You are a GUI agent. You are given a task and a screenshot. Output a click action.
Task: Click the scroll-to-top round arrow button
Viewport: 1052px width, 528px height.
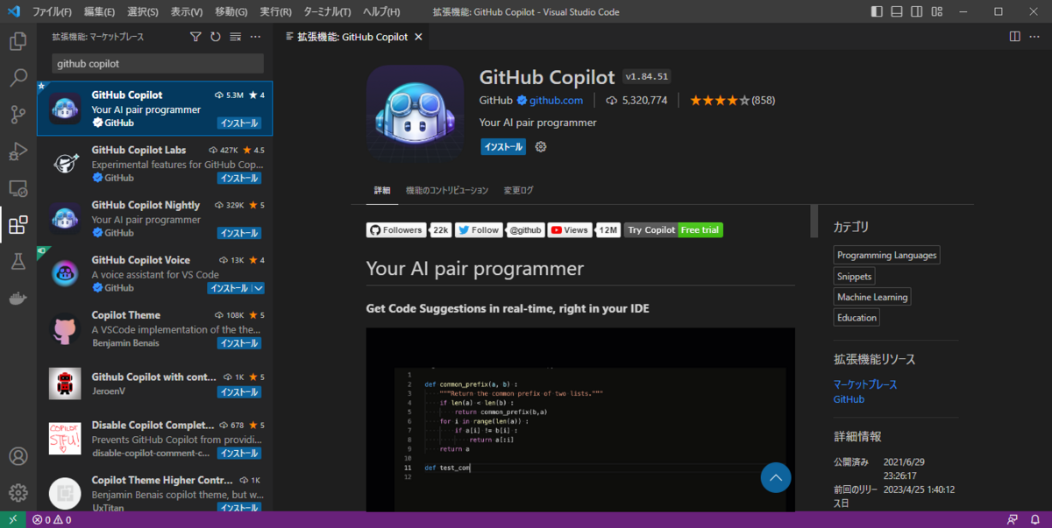(776, 477)
